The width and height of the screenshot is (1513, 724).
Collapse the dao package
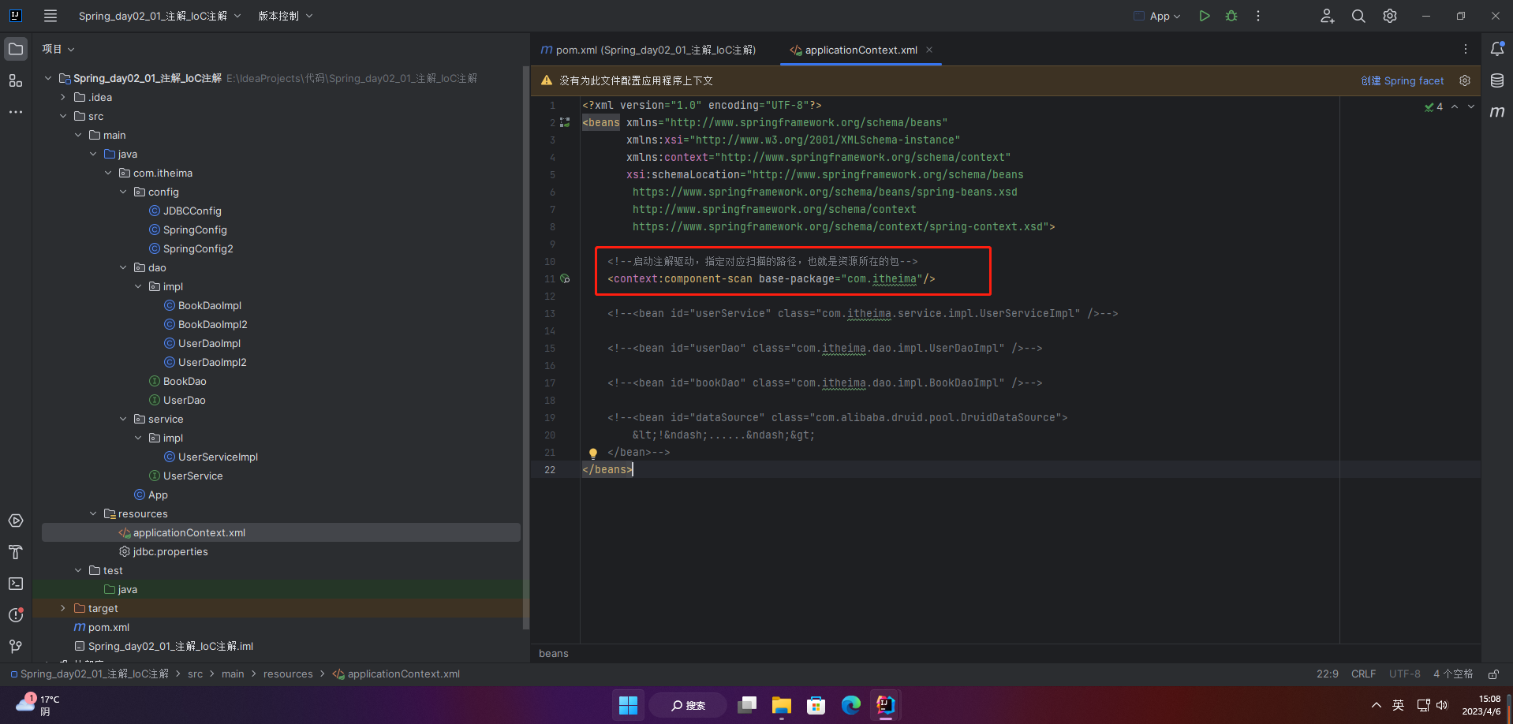click(x=123, y=267)
